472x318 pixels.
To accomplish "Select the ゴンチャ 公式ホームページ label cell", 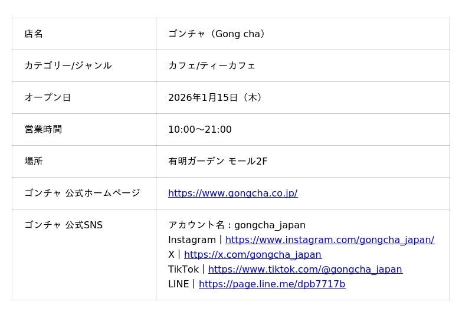I will (x=82, y=194).
